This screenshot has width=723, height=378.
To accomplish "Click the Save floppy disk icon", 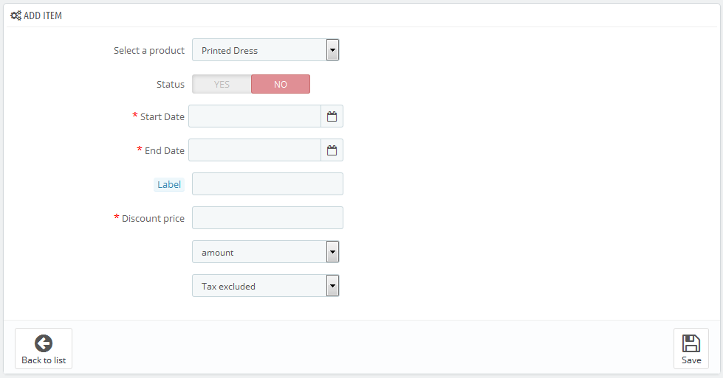I will pos(691,343).
